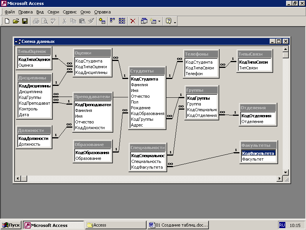Maximize the Схема данных child window
This screenshot has height=230, width=306.
tap(279, 41)
